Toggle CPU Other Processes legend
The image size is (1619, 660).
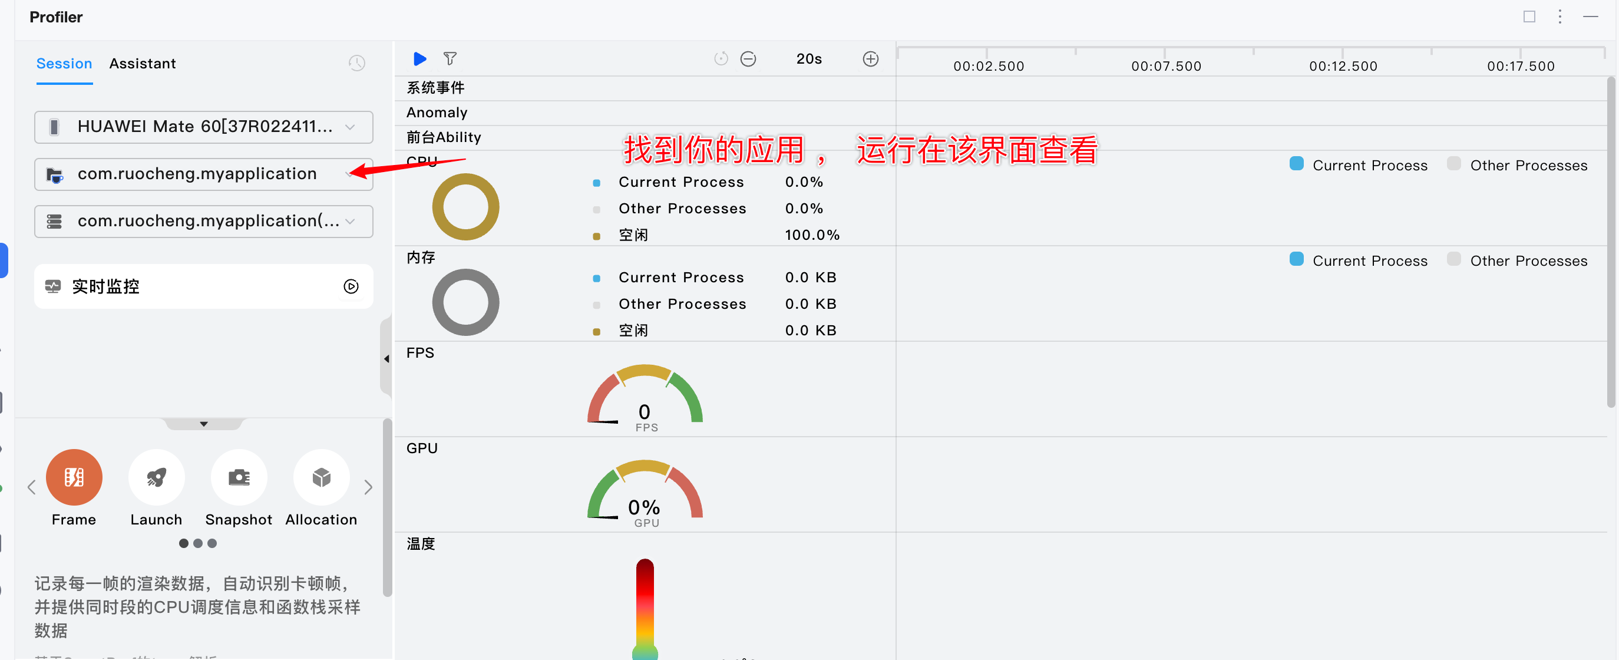1516,164
